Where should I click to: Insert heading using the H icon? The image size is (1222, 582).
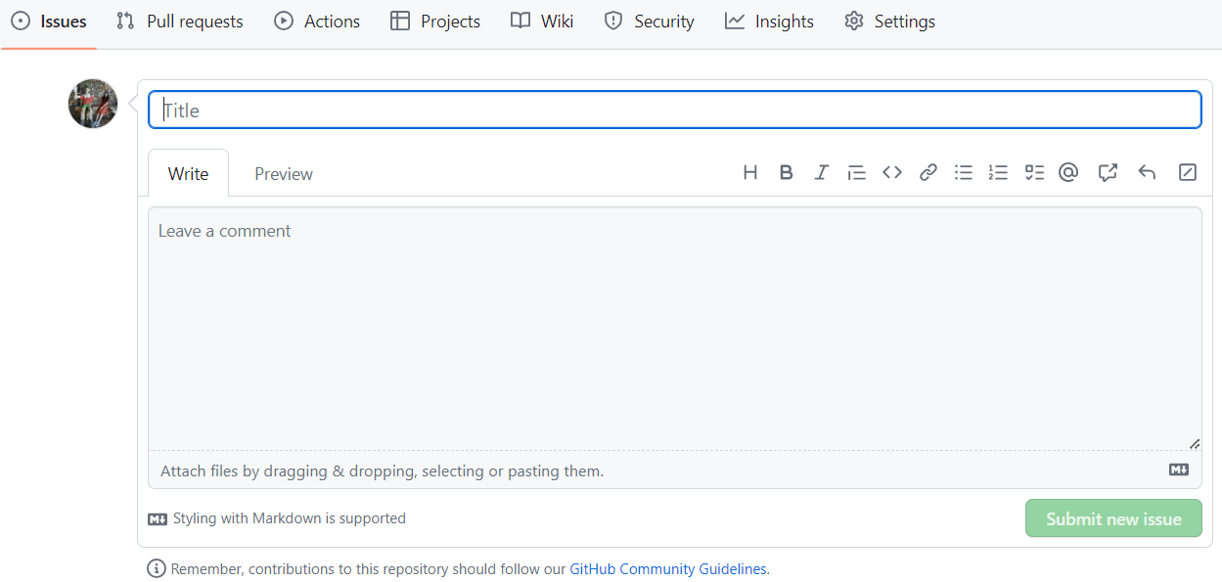(750, 173)
